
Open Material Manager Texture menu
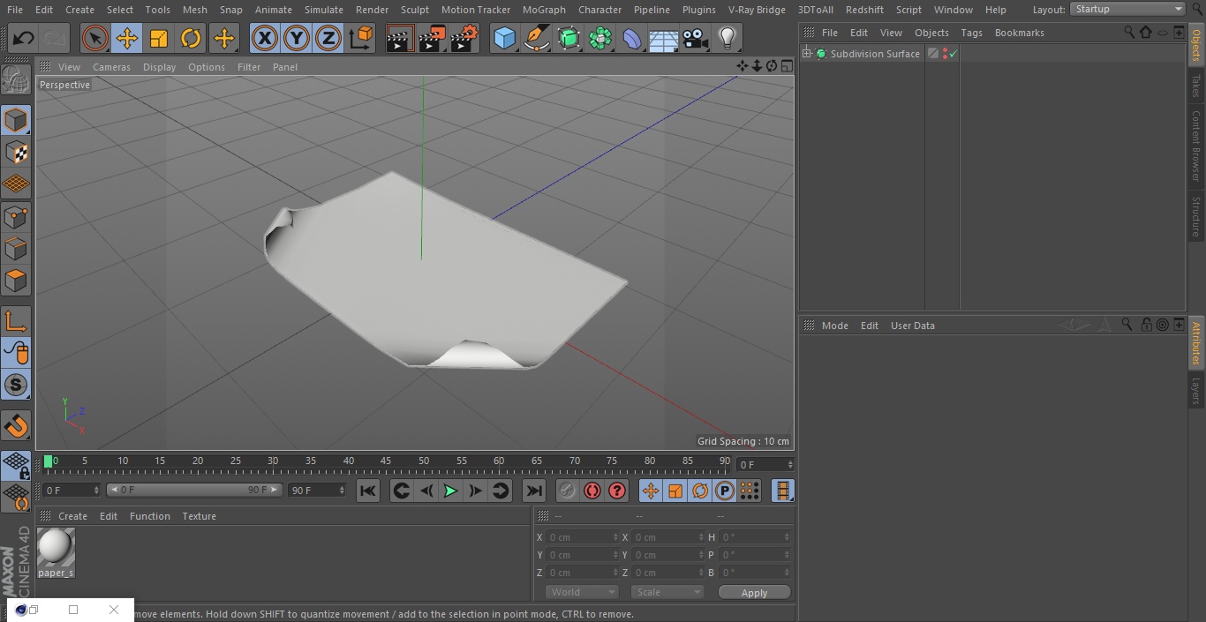(x=199, y=516)
